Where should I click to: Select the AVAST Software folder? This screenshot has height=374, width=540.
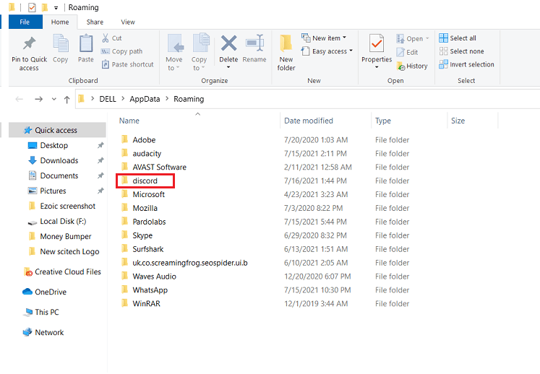(160, 167)
